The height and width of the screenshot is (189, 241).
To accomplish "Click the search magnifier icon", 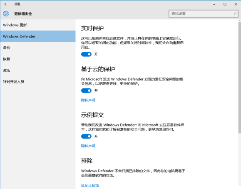I will (x=235, y=13).
